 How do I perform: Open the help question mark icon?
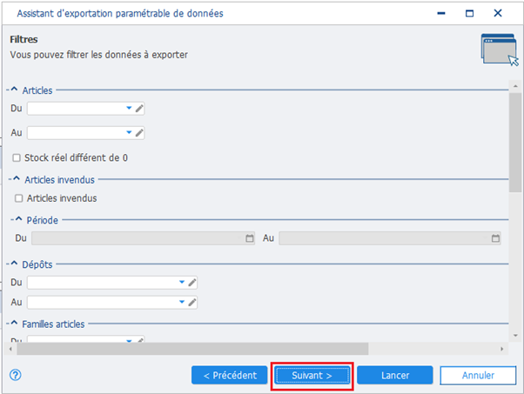point(16,375)
